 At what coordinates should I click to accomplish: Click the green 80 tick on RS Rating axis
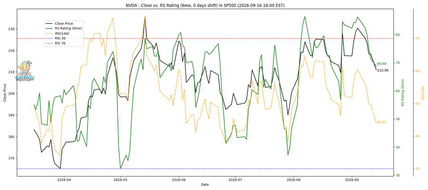click(398, 35)
